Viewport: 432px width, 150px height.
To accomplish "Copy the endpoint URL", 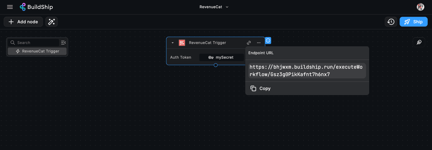I will click(260, 89).
